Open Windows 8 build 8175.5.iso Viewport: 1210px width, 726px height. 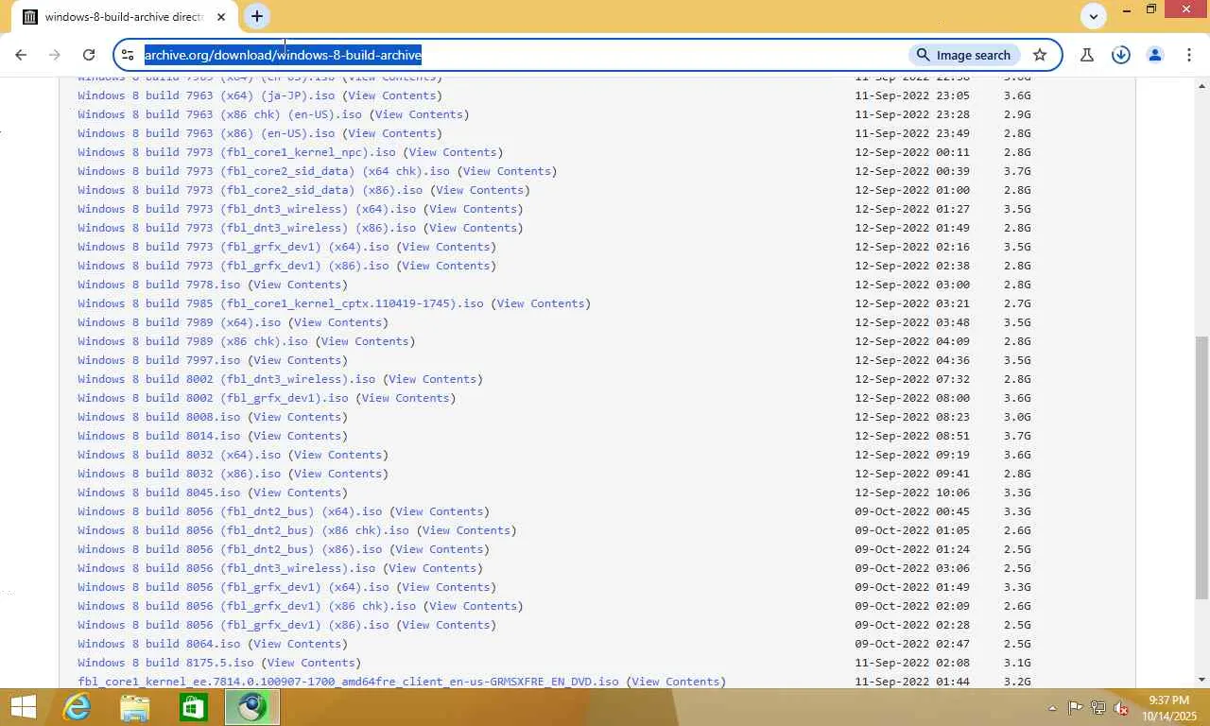(165, 663)
